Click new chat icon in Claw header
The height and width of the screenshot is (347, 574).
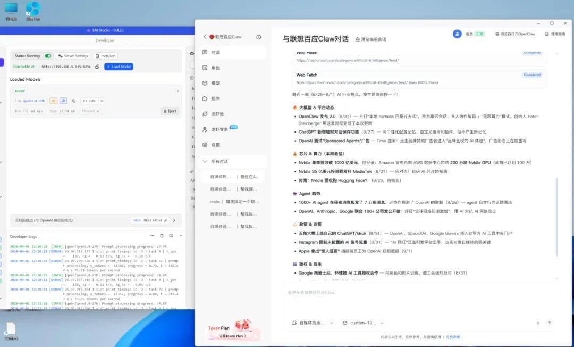coord(259,37)
